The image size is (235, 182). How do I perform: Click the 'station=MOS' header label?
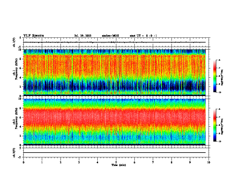tap(110, 36)
